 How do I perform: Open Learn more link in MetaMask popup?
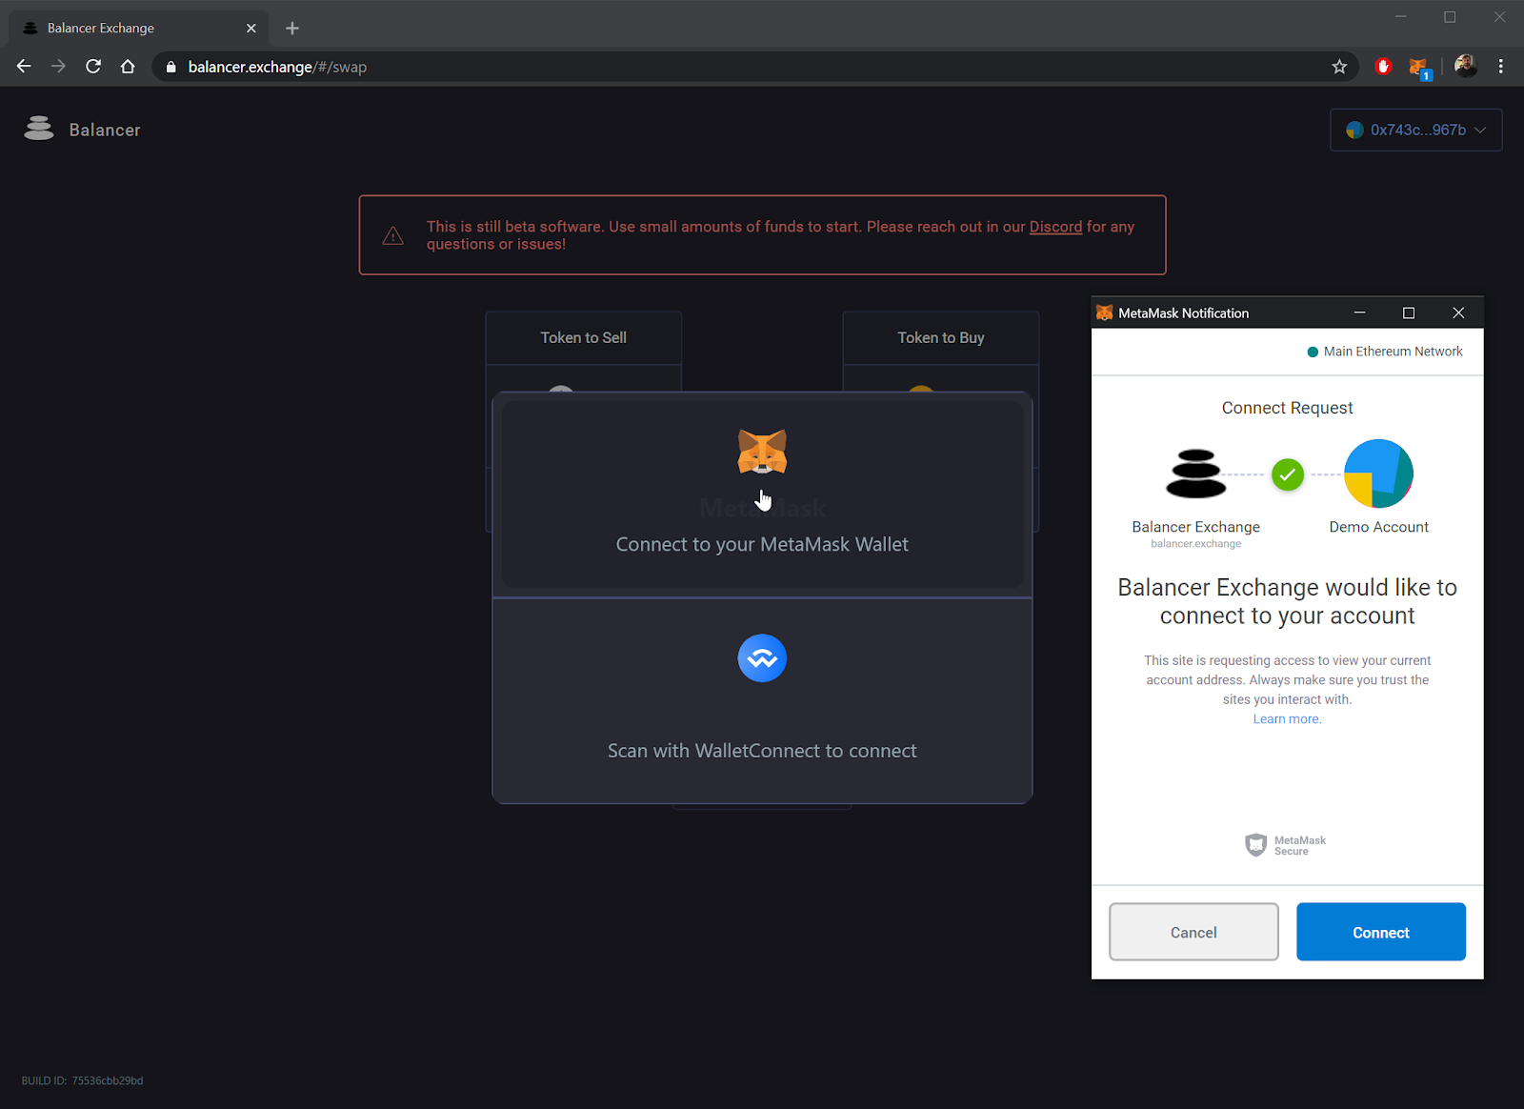(1287, 719)
